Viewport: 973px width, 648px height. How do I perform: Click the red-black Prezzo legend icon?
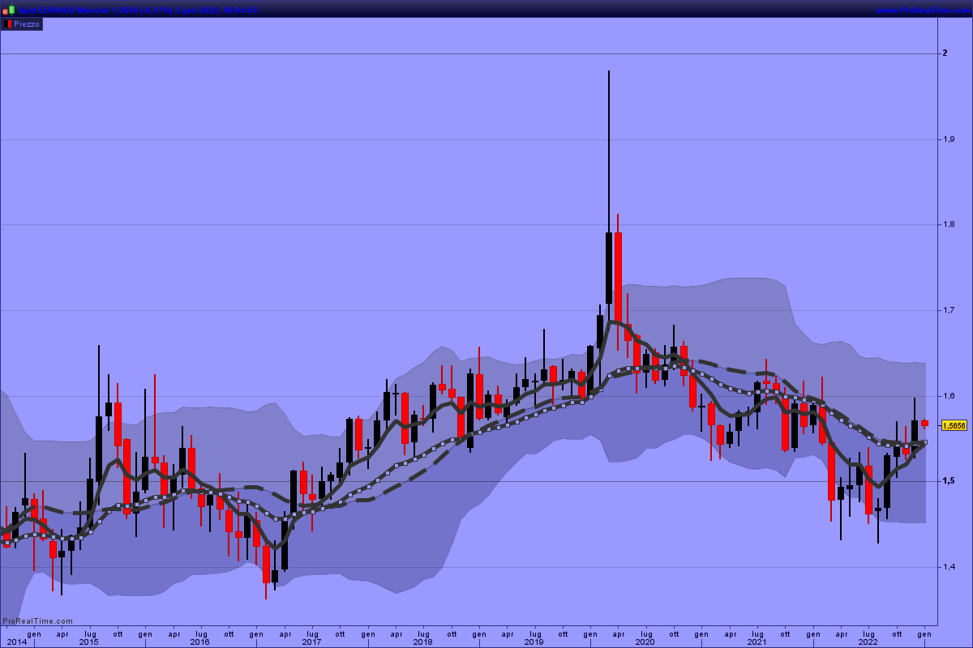tap(7, 24)
